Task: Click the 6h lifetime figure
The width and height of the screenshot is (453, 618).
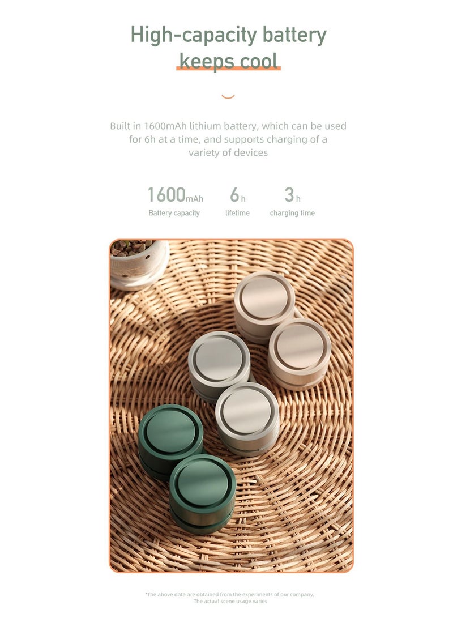Action: (237, 195)
